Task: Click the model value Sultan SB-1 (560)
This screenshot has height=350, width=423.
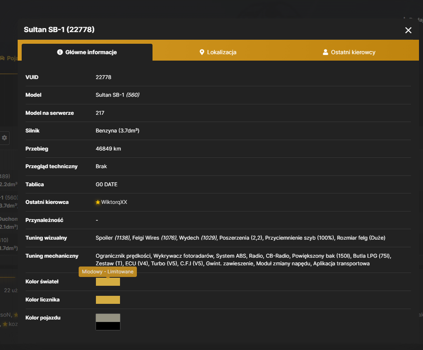Action: click(x=117, y=95)
